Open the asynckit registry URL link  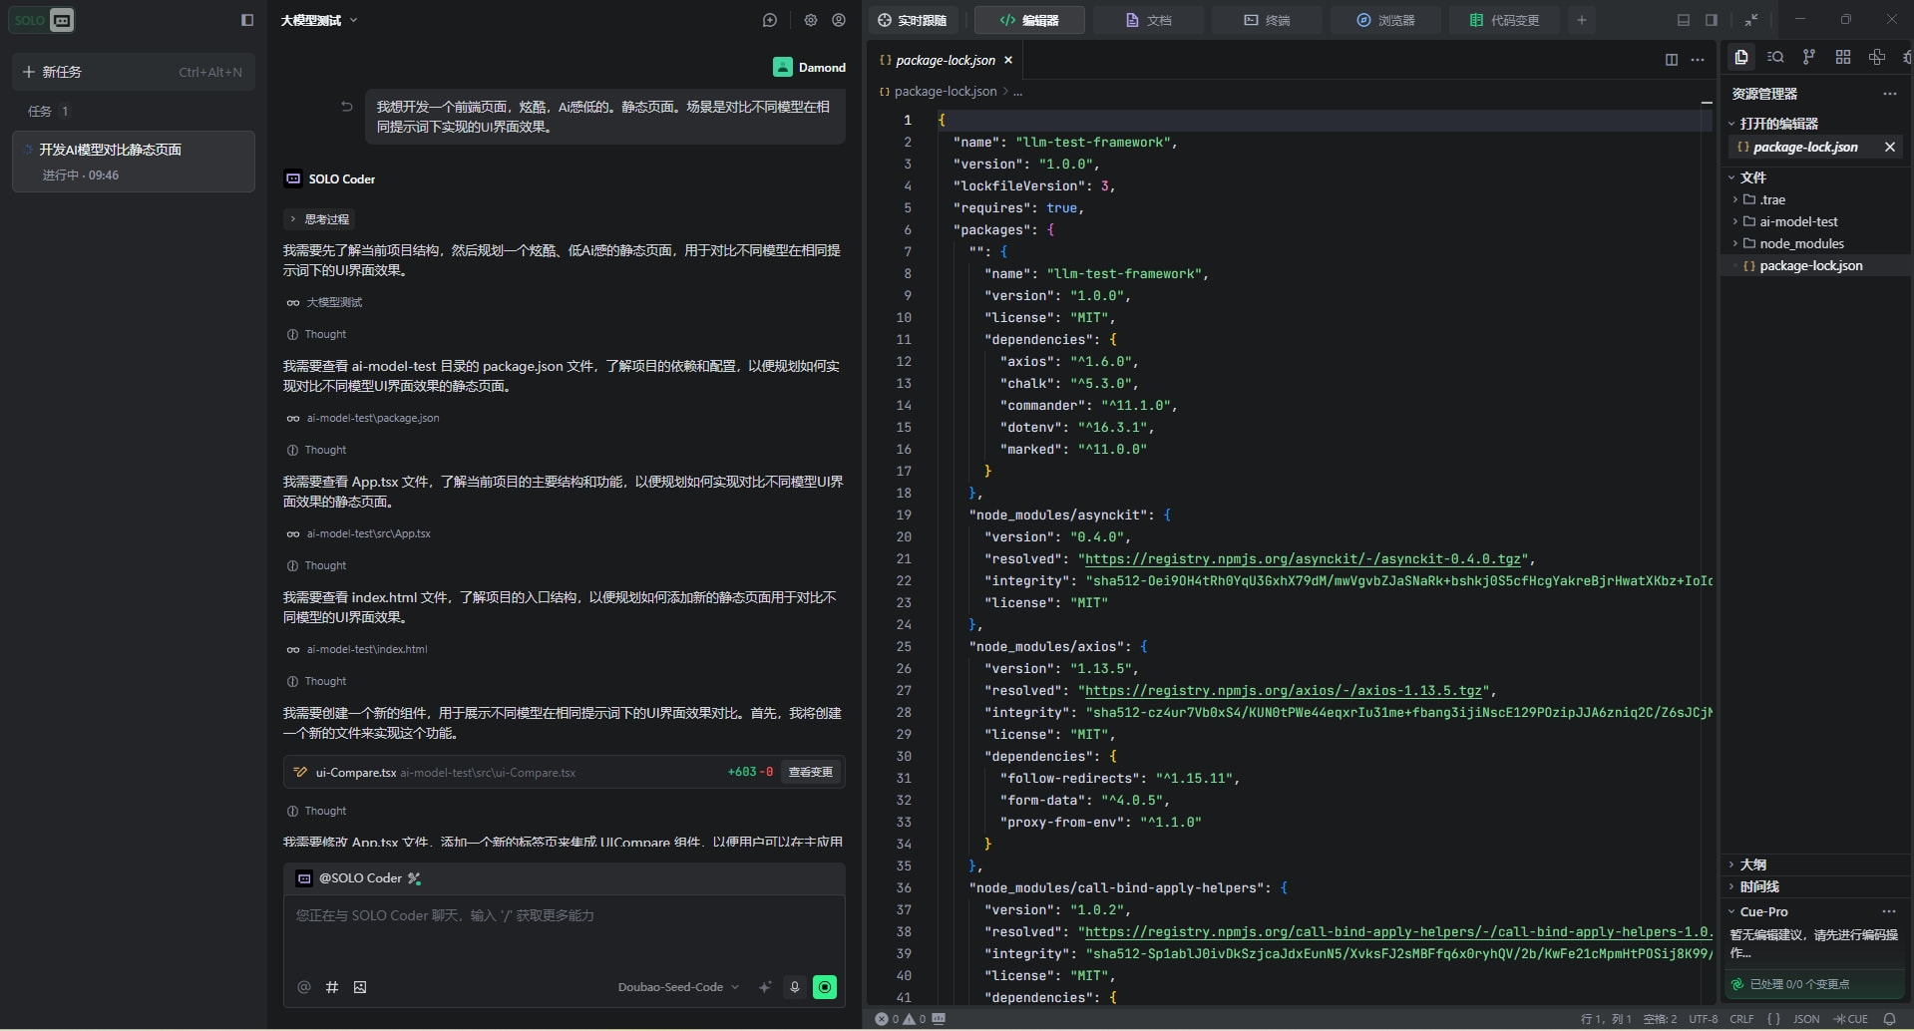coord(1303,559)
